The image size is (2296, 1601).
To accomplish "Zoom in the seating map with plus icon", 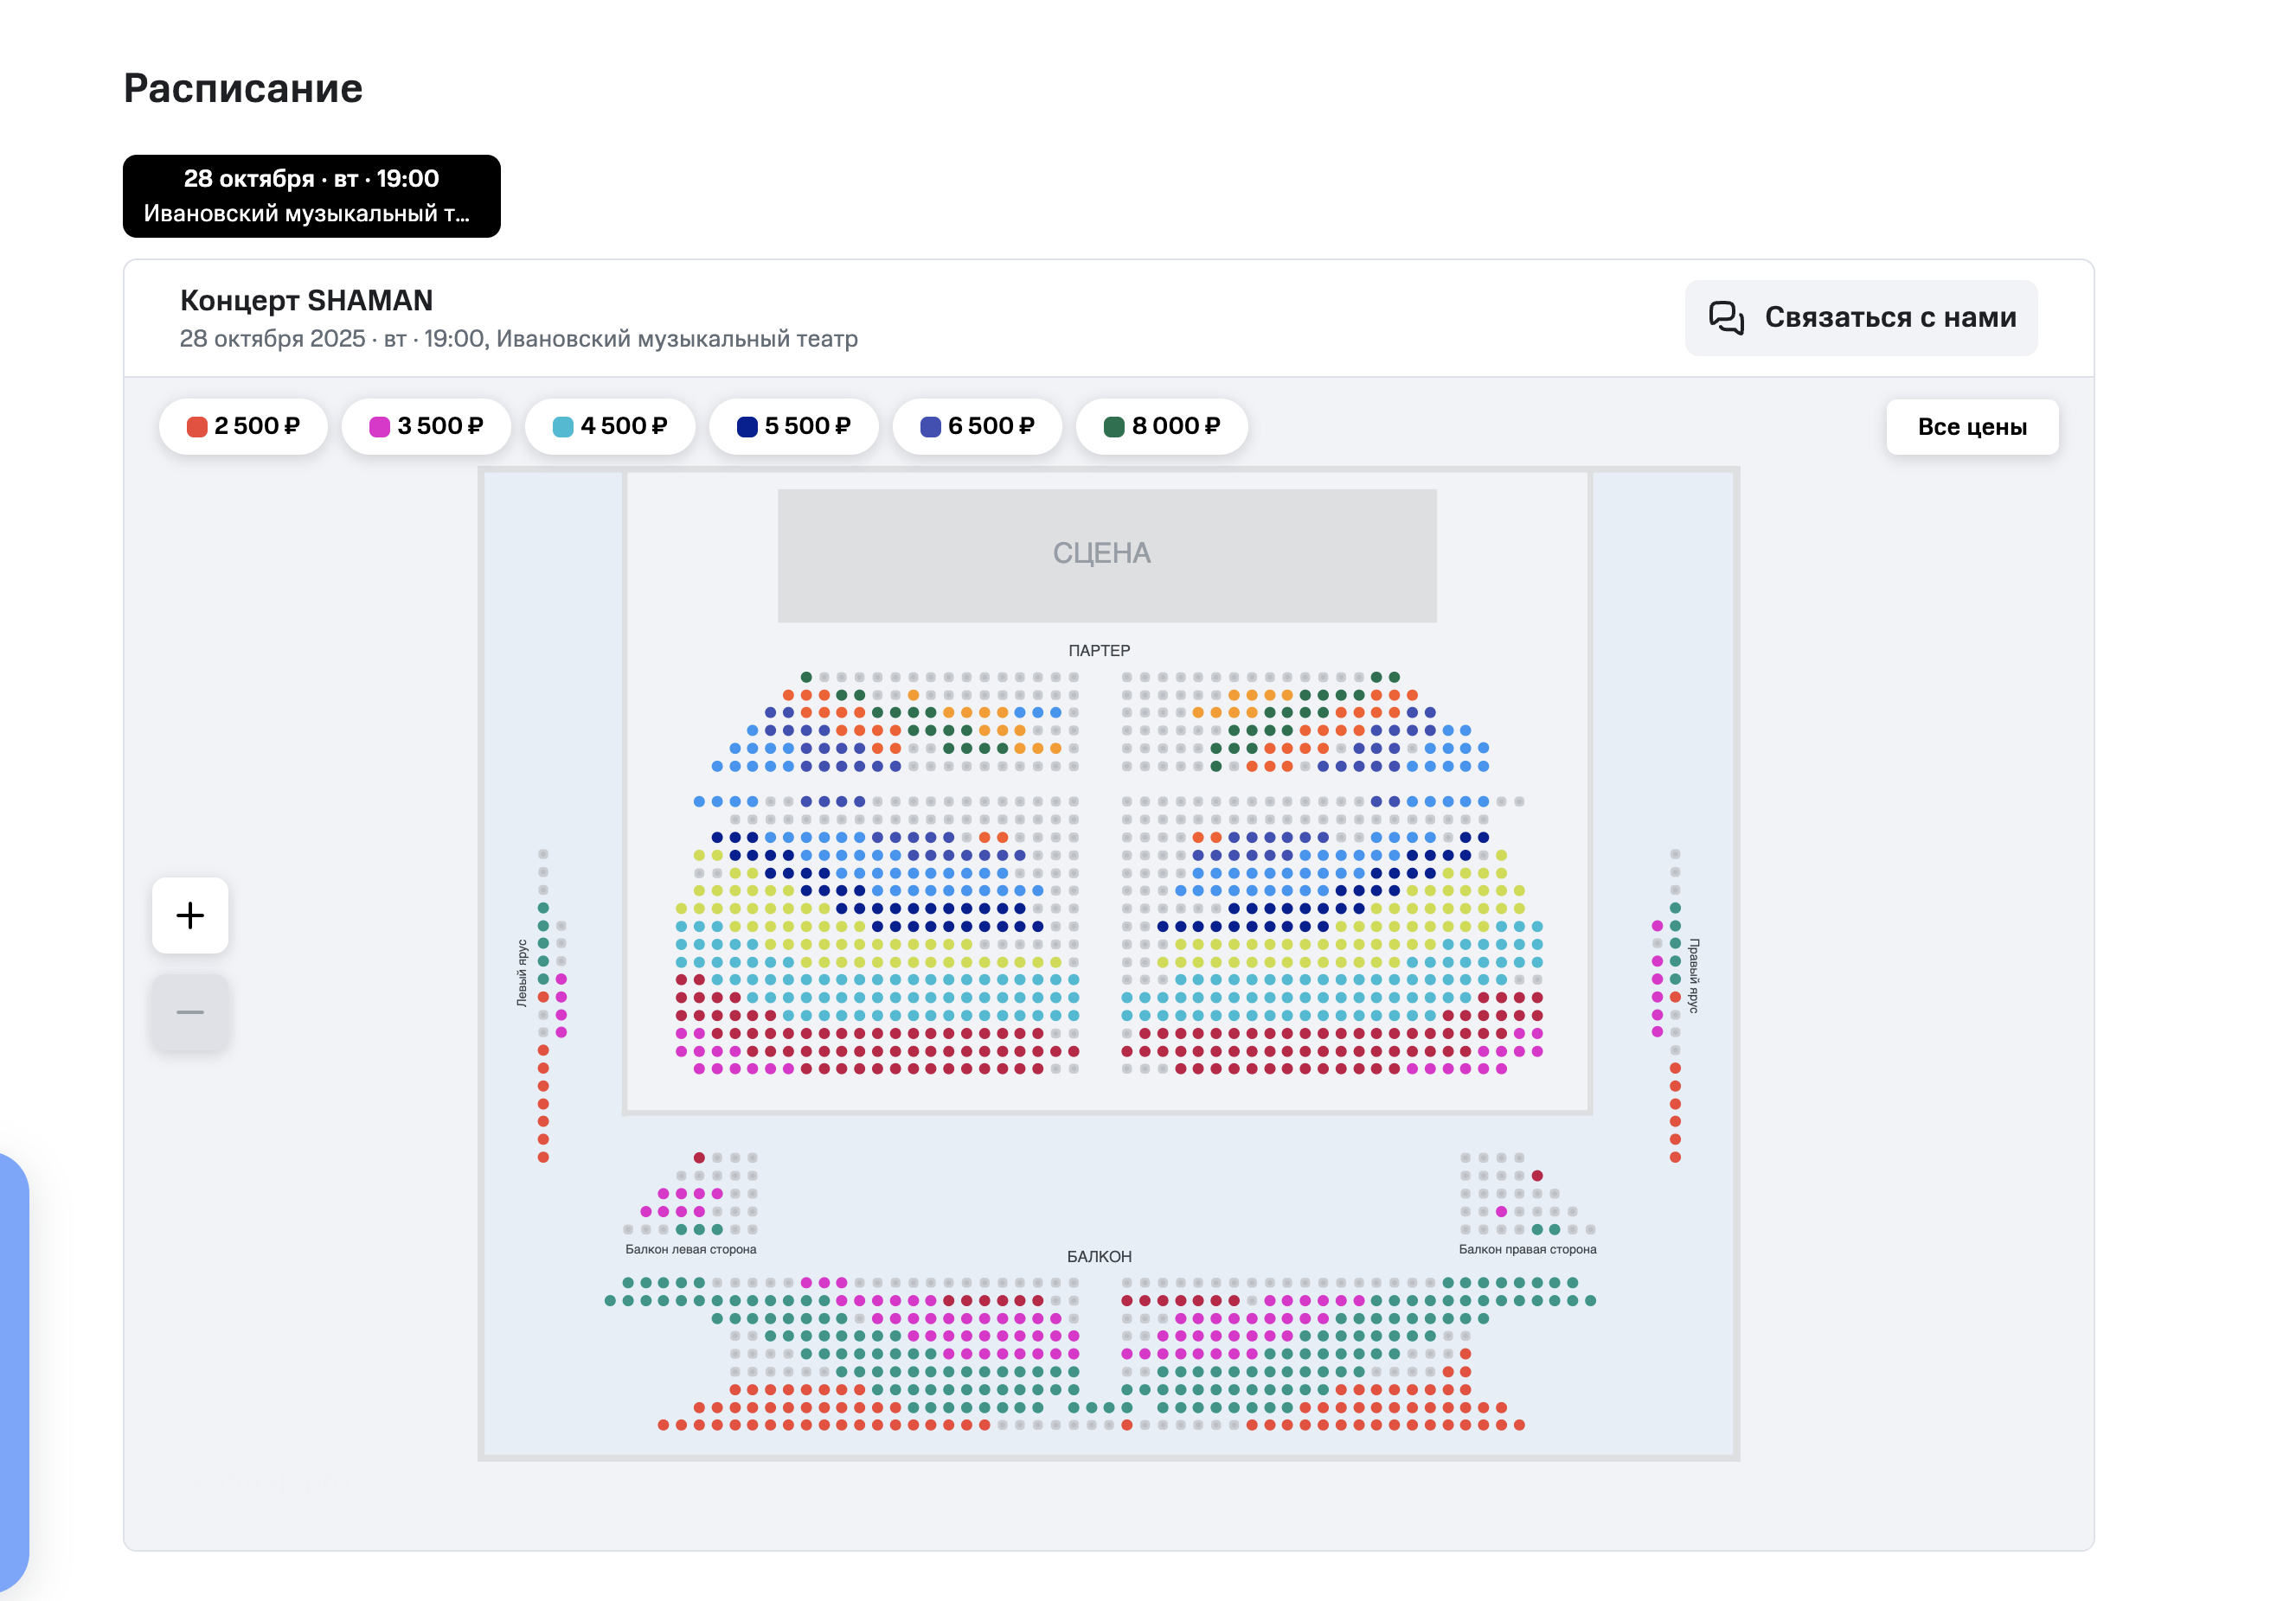I will [190, 915].
